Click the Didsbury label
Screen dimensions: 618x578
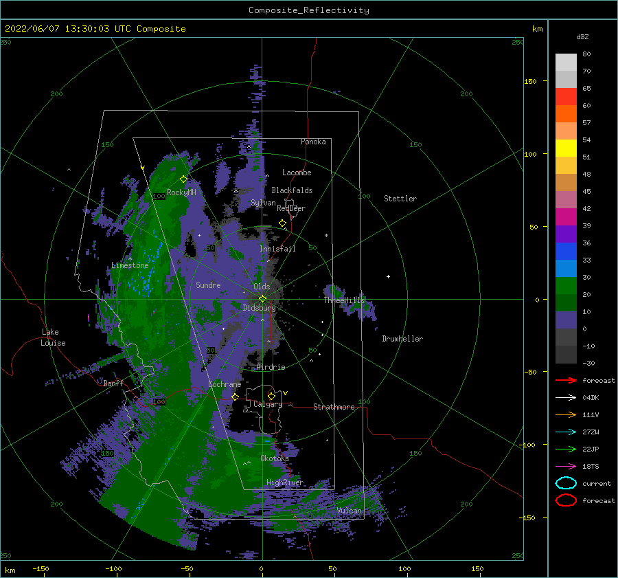pos(259,308)
